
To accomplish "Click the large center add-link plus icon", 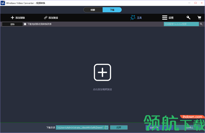I will [102, 72].
